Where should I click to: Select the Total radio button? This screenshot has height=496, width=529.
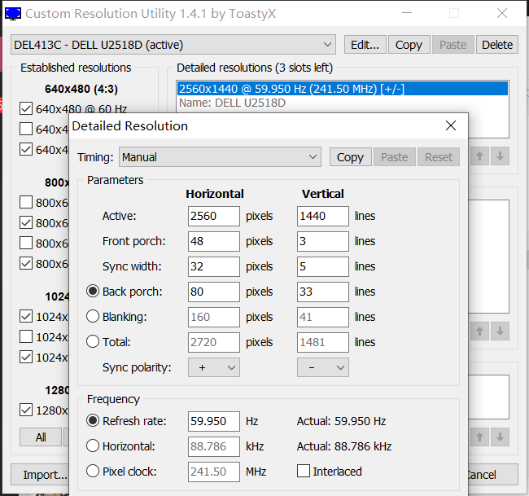tap(93, 341)
